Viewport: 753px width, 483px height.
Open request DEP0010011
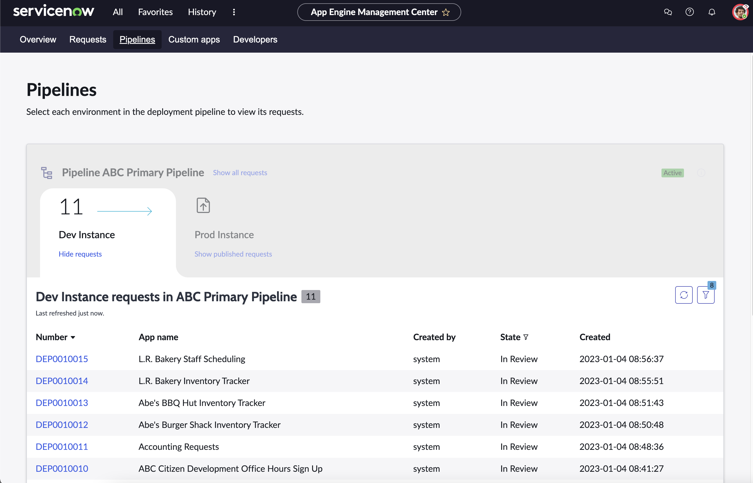pos(62,447)
